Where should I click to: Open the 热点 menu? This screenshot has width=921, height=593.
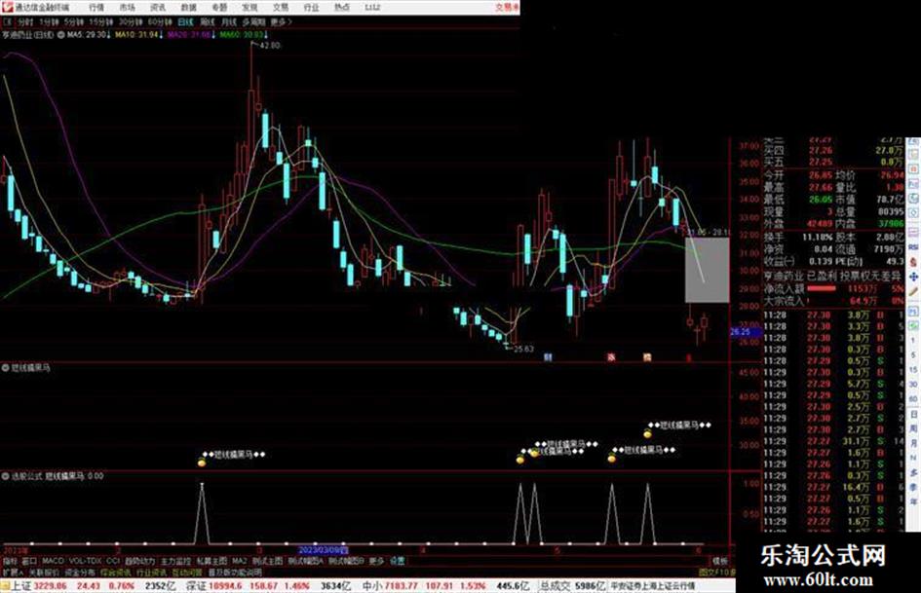[342, 8]
